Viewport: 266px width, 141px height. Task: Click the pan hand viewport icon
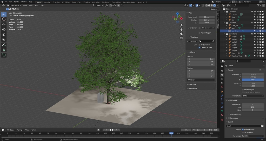pyautogui.click(x=181, y=30)
